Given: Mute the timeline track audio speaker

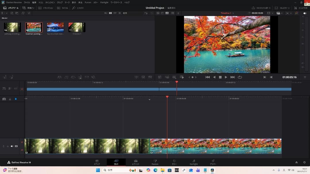Looking at the screenshot, I should pos(12,146).
